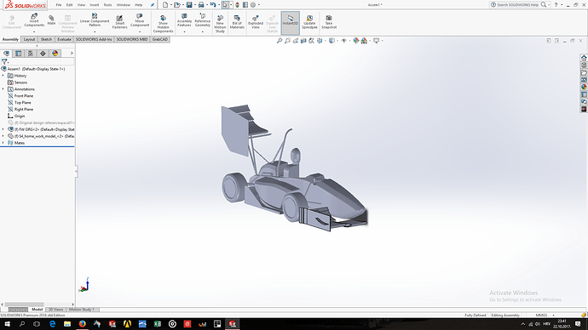
Task: Open the Tools menu
Action: (107, 5)
